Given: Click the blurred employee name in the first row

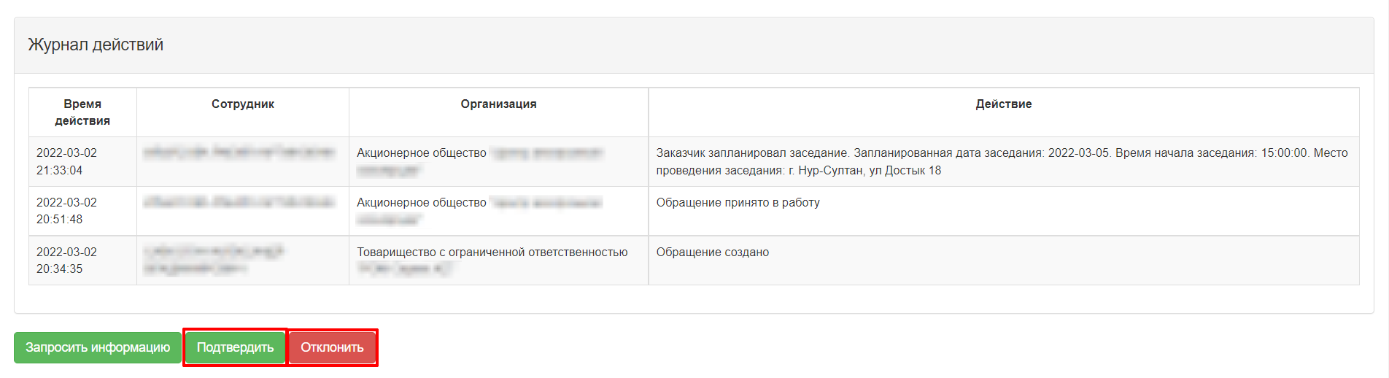Looking at the screenshot, I should coord(239,153).
